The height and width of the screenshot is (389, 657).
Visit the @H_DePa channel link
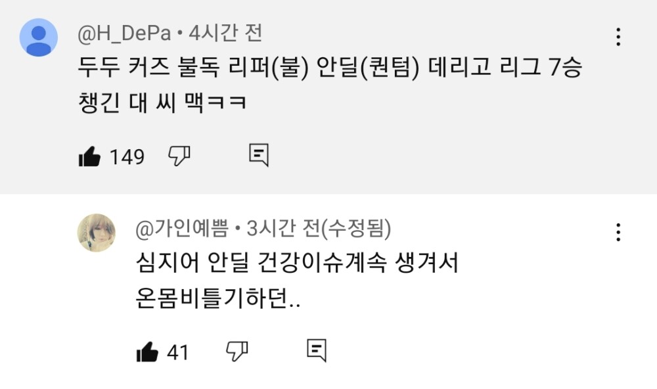tap(125, 32)
